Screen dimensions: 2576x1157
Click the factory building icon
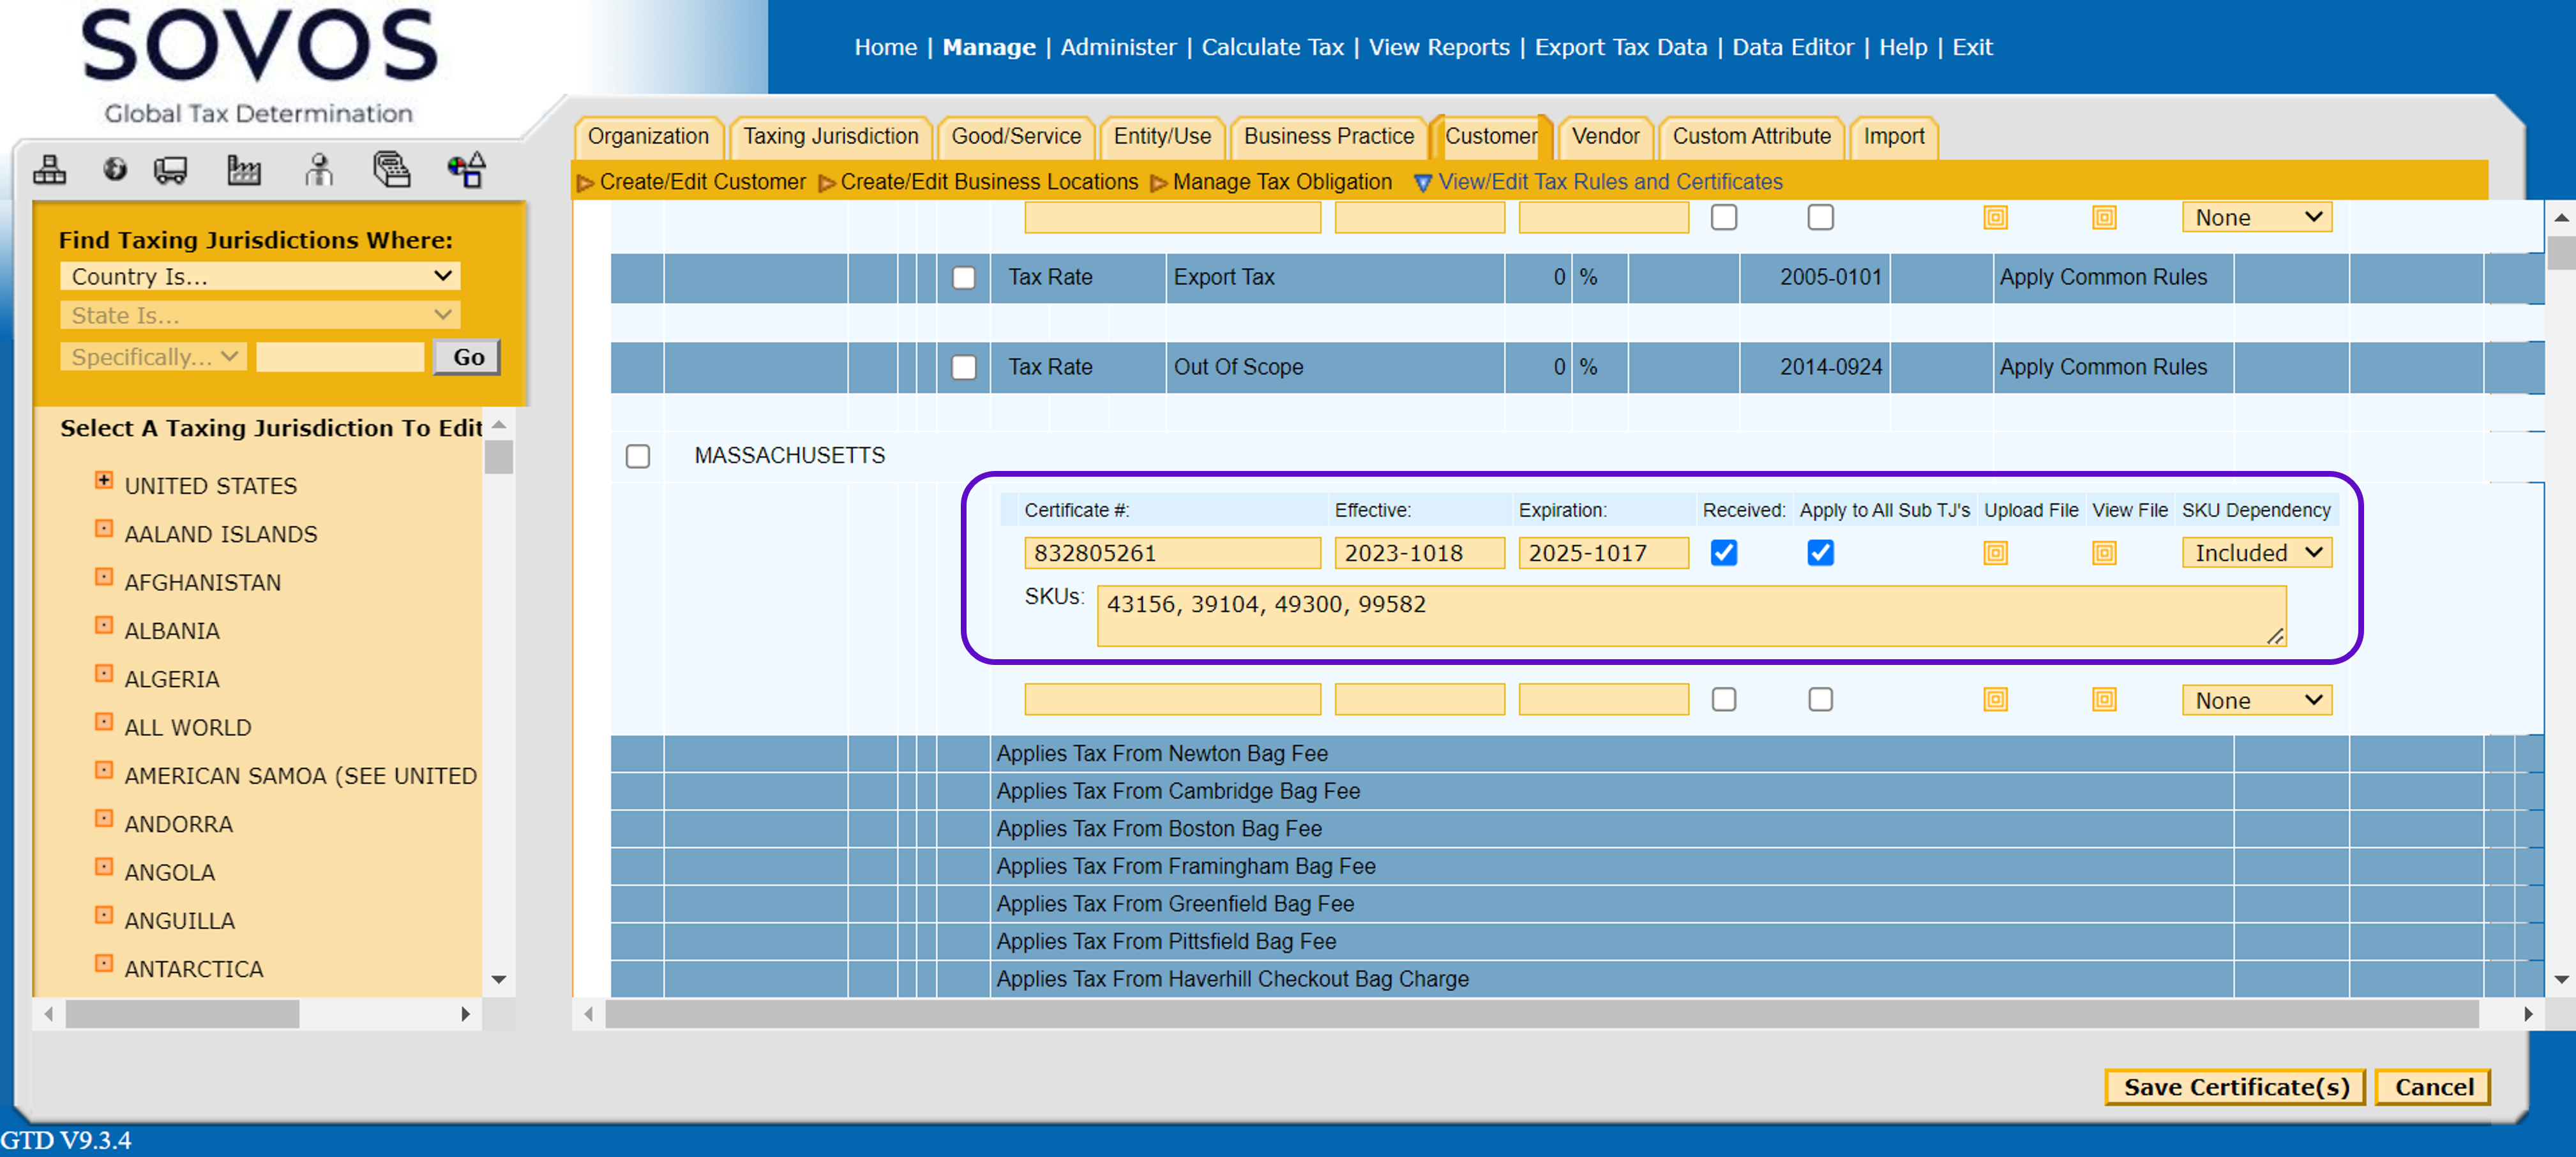tap(243, 170)
